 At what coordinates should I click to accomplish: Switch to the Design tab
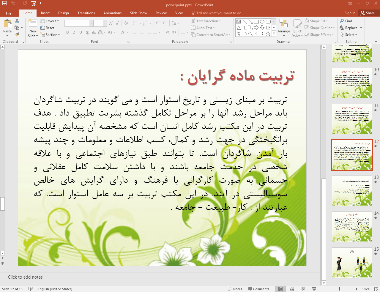63,13
